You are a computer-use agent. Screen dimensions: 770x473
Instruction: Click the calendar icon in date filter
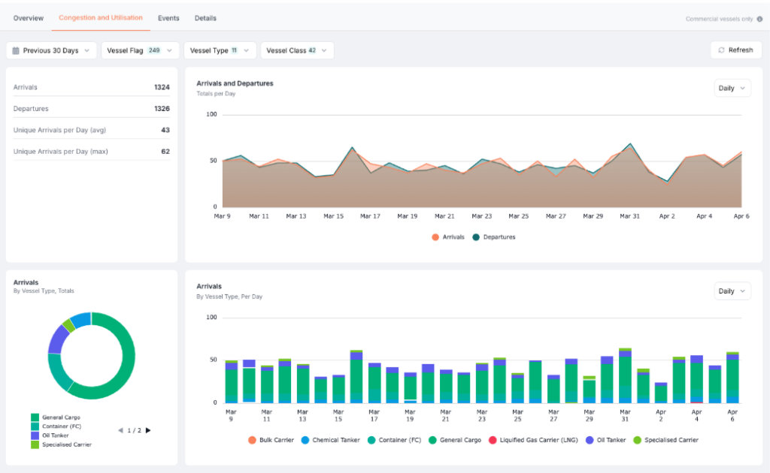pyautogui.click(x=16, y=50)
